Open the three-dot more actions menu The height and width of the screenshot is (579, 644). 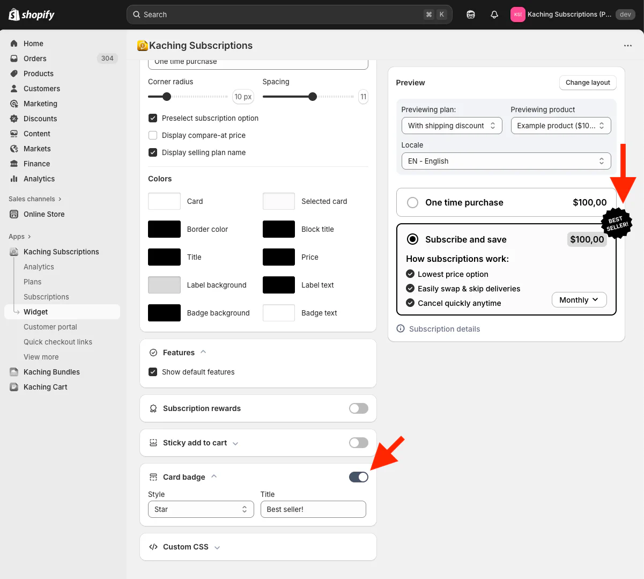(x=628, y=46)
